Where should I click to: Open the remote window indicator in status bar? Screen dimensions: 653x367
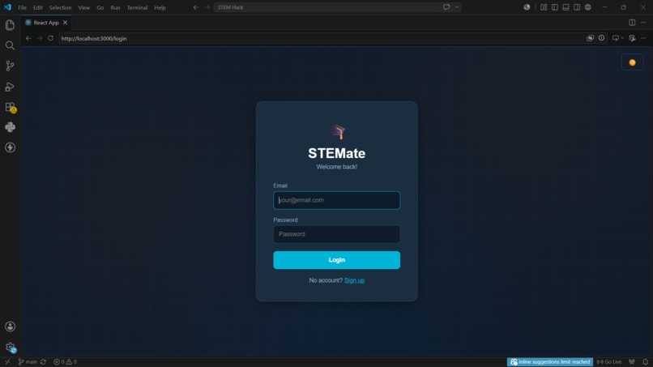coord(7,362)
